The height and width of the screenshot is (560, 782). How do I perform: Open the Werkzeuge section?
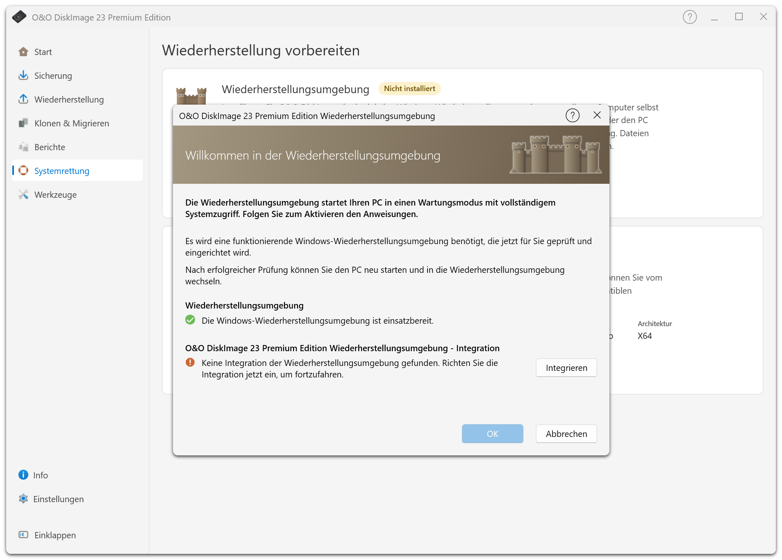(x=77, y=195)
